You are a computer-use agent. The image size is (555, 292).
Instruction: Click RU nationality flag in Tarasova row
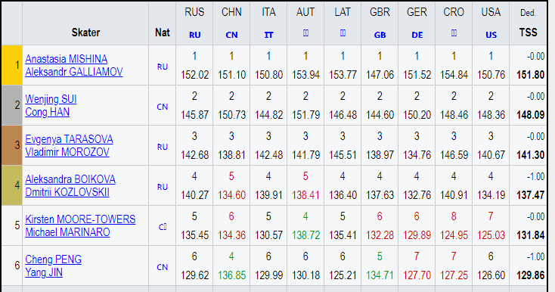coord(163,147)
